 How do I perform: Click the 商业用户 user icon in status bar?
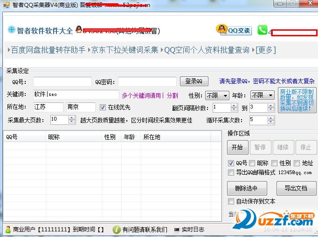click(x=8, y=230)
